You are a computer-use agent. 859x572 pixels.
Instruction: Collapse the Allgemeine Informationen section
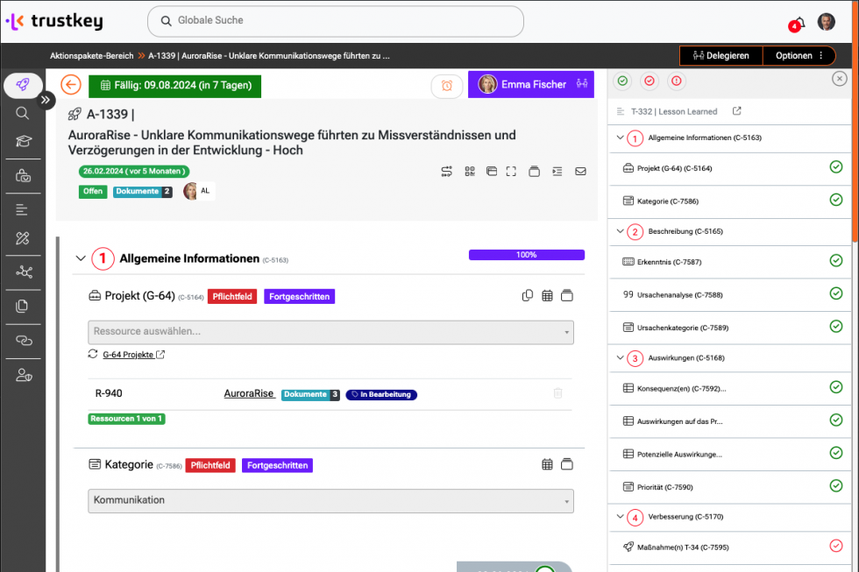(x=82, y=258)
